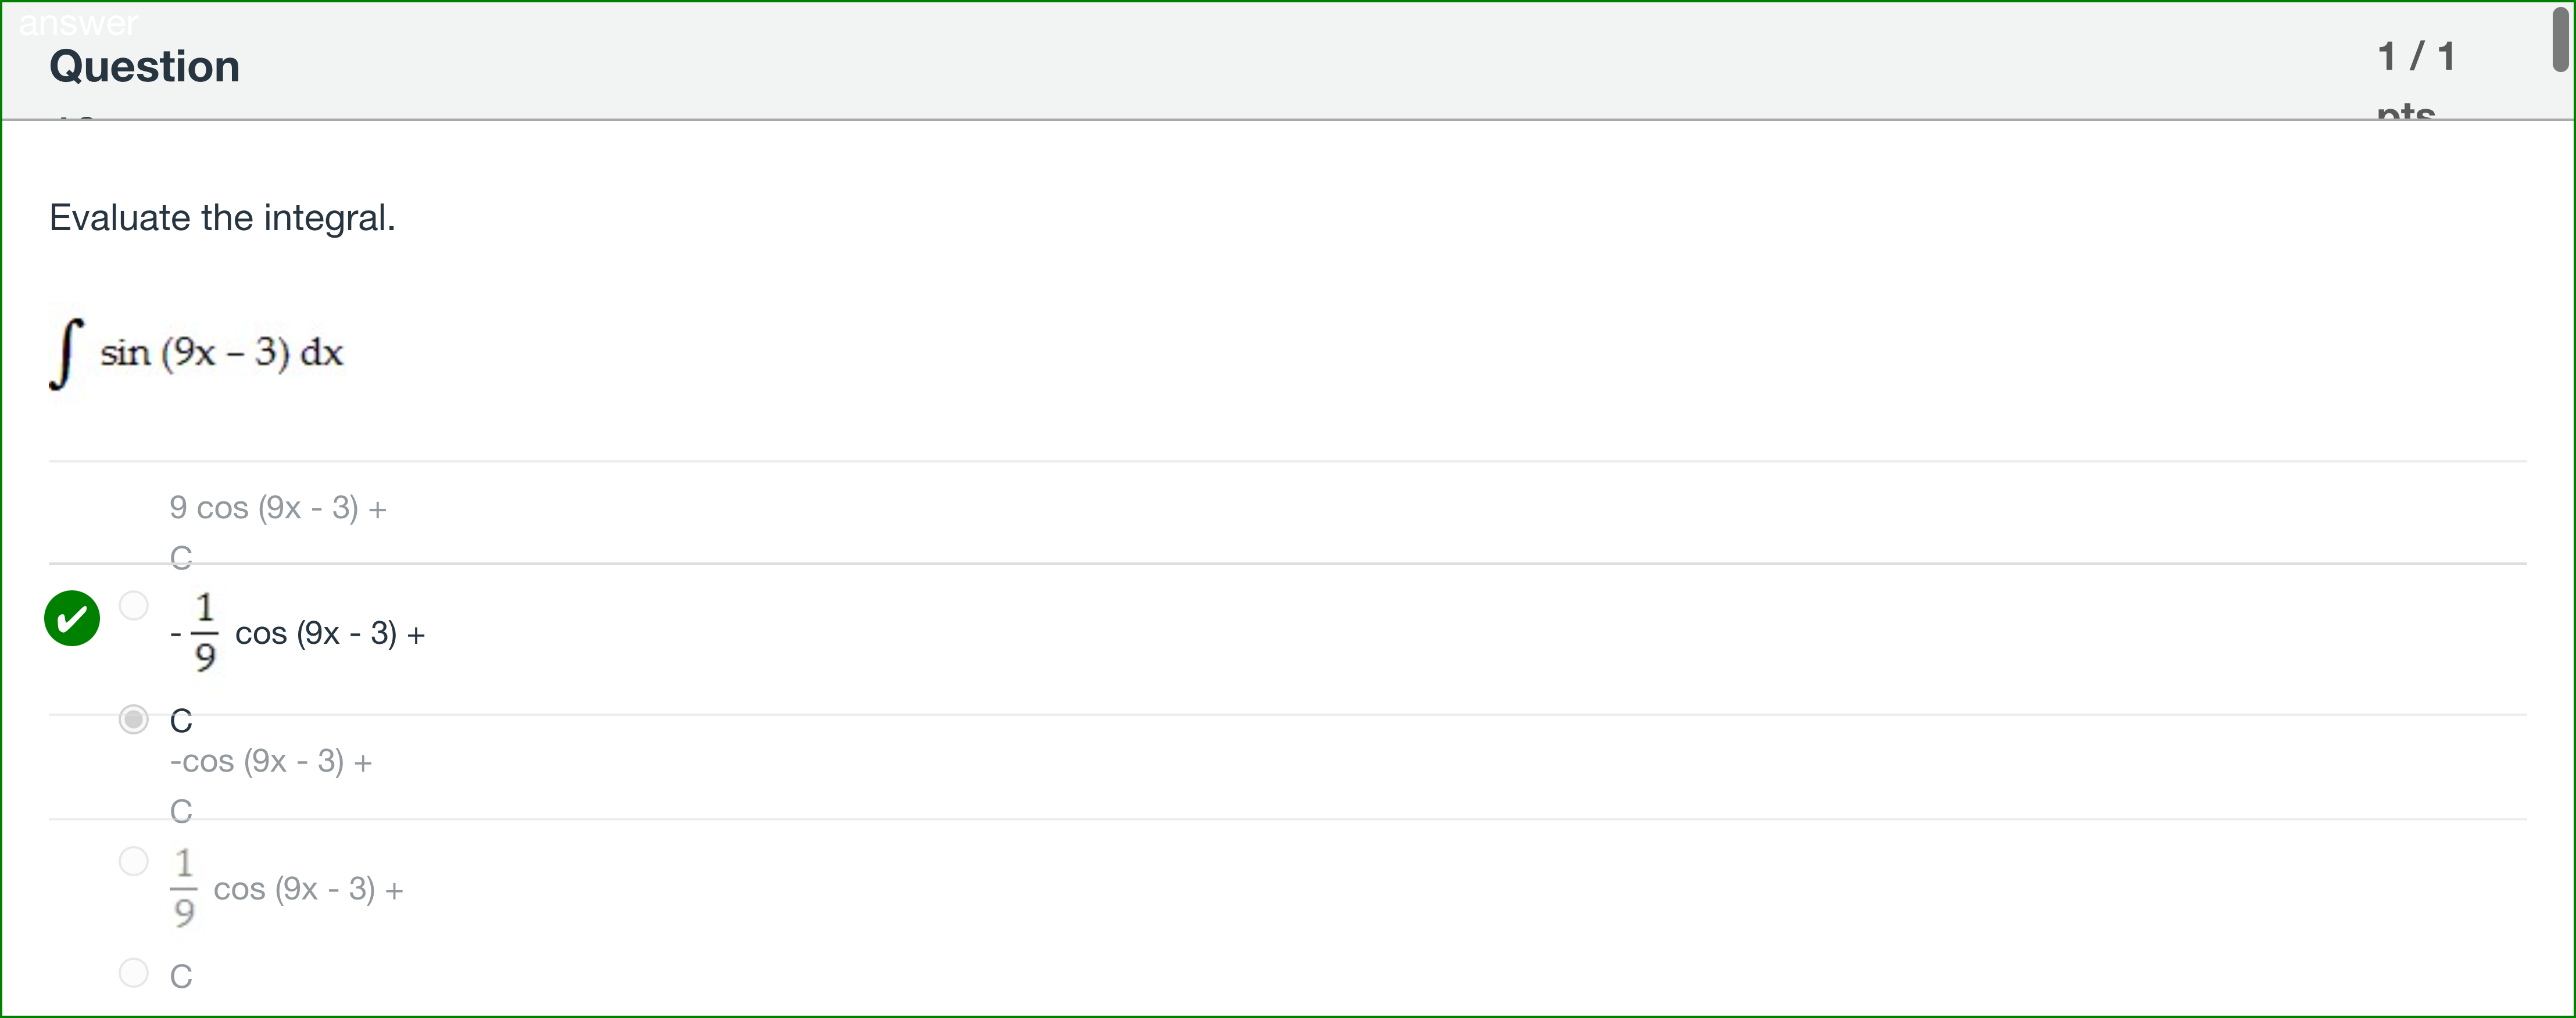2576x1018 pixels.
Task: Click the gray "cos (9x - 3) +" text after positive 1/9
Action: click(308, 889)
